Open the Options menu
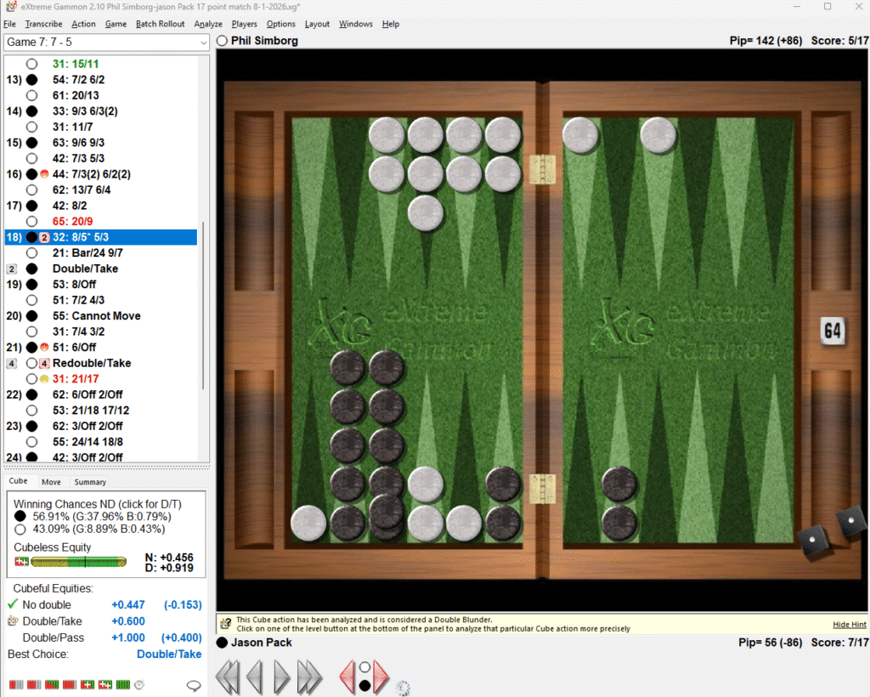This screenshot has height=697, width=870. pos(280,24)
